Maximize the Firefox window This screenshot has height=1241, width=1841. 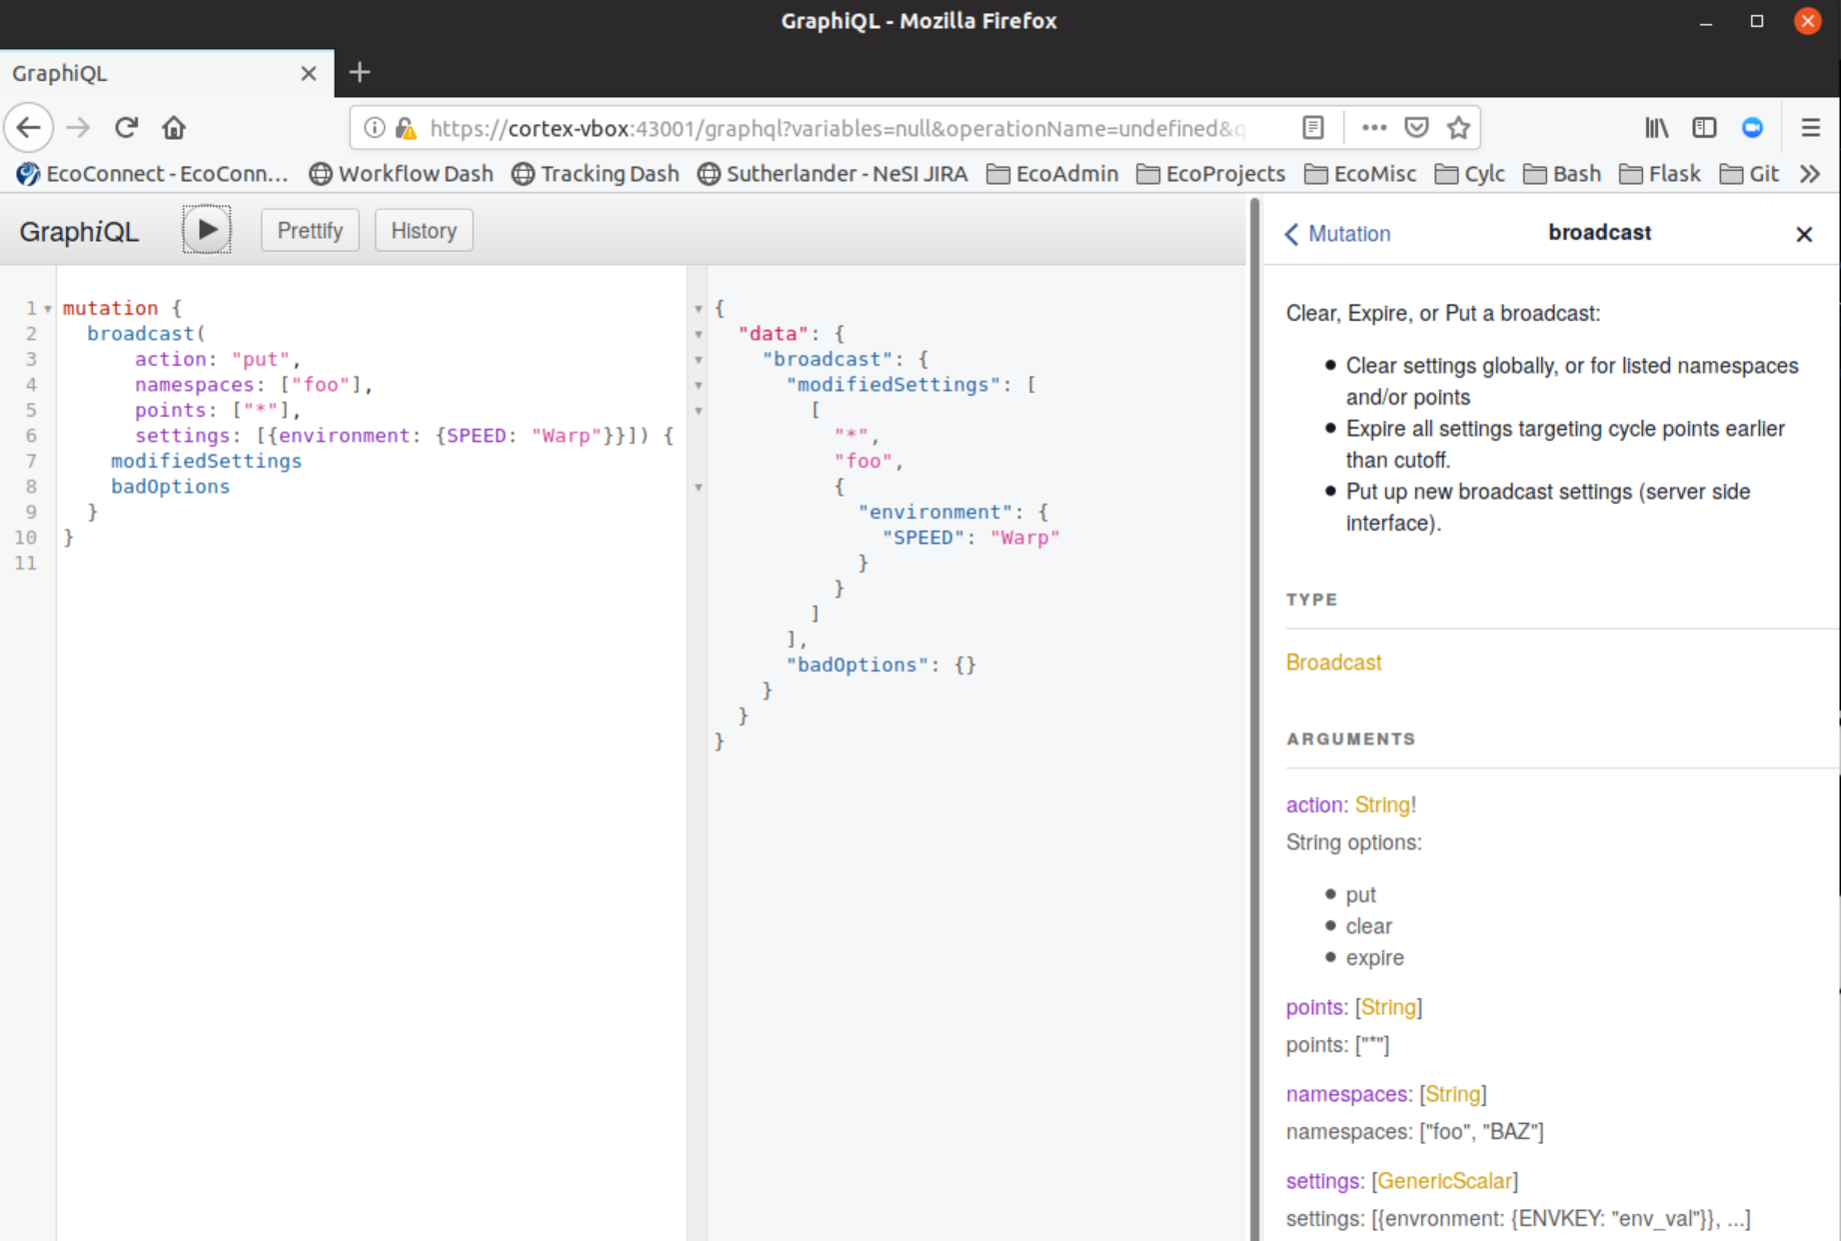tap(1757, 21)
